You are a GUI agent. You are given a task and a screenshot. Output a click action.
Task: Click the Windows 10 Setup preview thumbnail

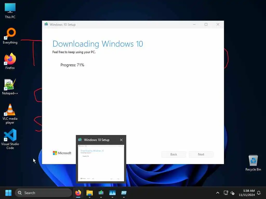coord(101,163)
